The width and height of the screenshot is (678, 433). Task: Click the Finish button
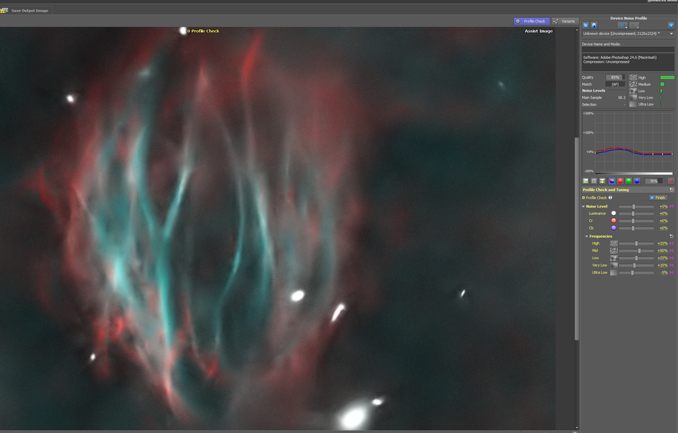tap(657, 198)
